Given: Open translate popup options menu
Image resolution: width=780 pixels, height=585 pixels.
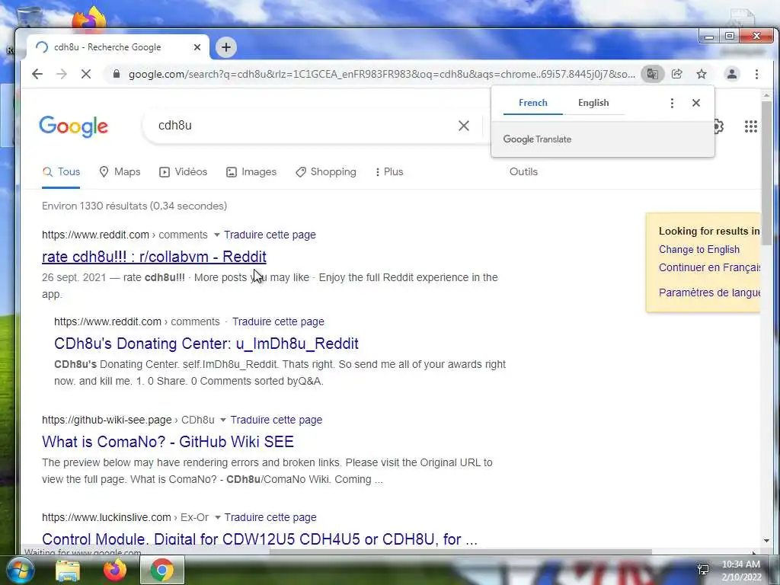Looking at the screenshot, I should tap(672, 103).
